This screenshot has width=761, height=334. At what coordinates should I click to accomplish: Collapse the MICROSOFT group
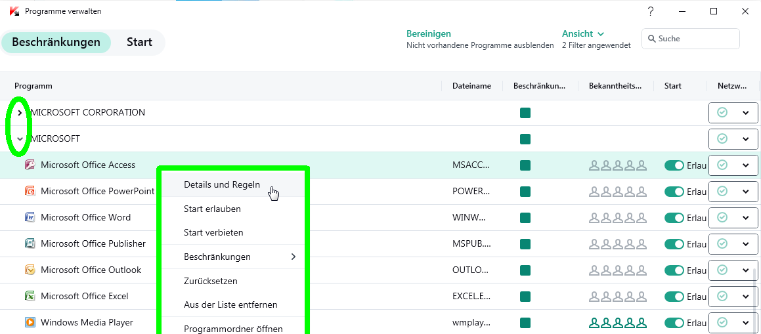pos(20,138)
